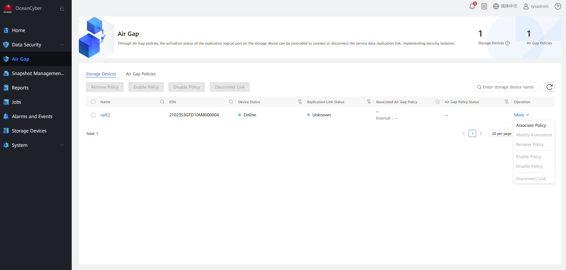Click the notification bell icon
Image resolution: width=566 pixels, height=270 pixels.
click(x=472, y=6)
